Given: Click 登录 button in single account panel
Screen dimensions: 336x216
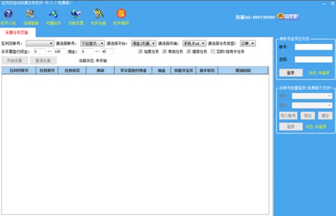Looking at the screenshot, I should 291,73.
